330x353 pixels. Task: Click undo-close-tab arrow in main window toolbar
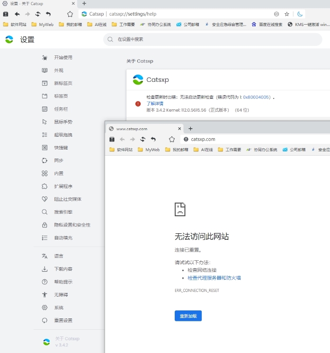pyautogui.click(x=48, y=14)
